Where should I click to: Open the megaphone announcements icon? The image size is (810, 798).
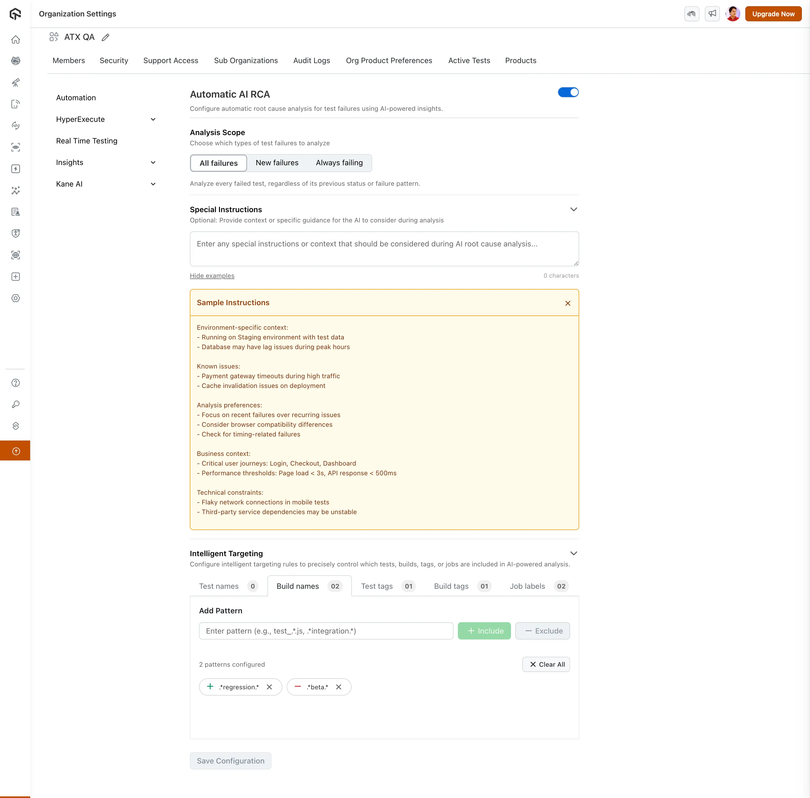tap(712, 14)
